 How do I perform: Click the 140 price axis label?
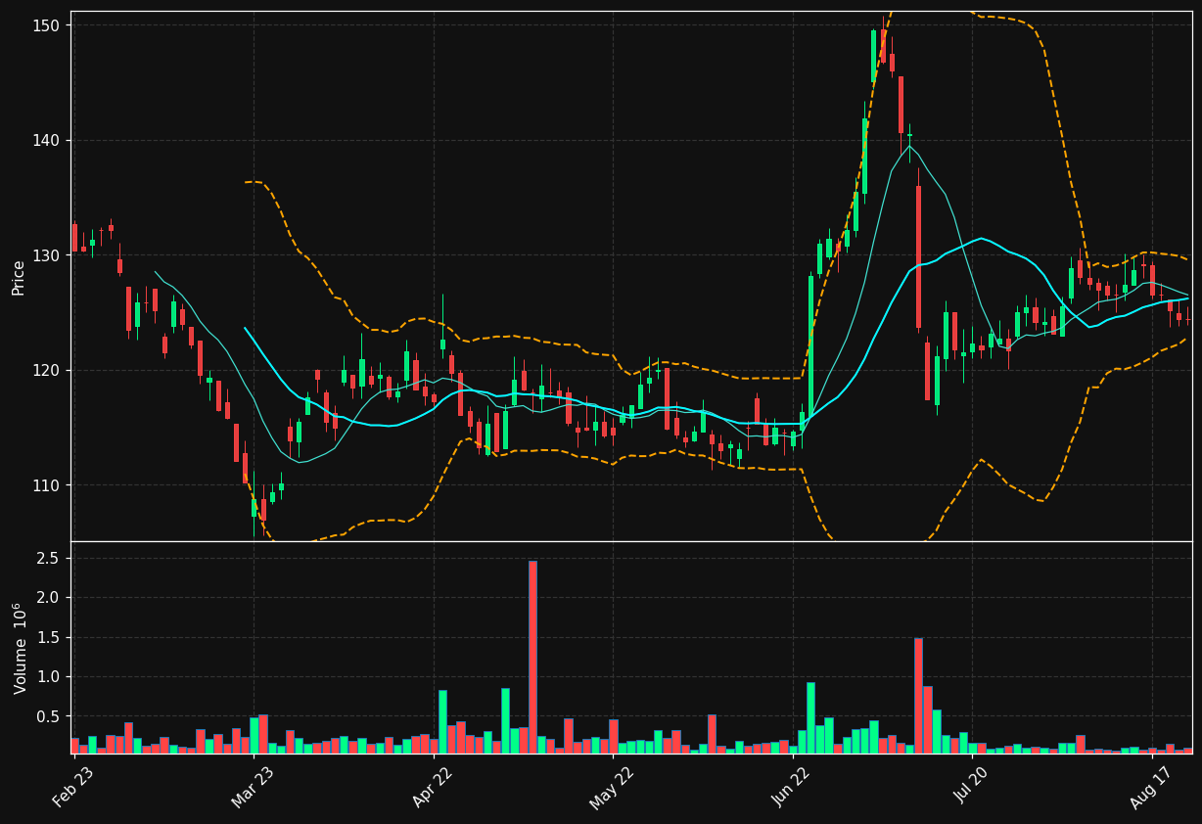pyautogui.click(x=46, y=140)
